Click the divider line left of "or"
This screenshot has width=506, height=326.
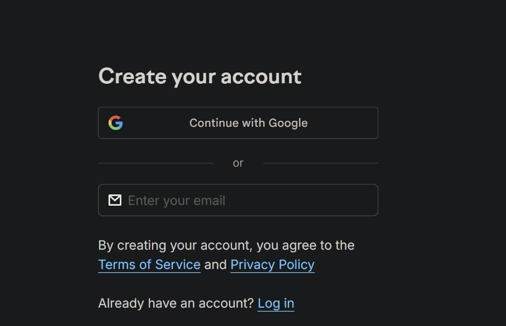point(156,163)
